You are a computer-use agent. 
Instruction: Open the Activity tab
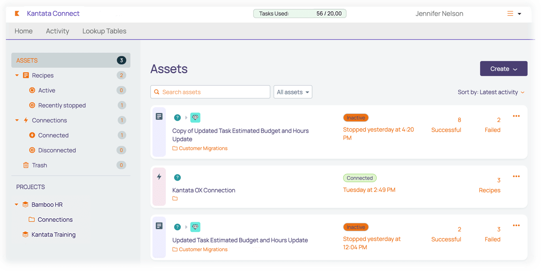[57, 31]
